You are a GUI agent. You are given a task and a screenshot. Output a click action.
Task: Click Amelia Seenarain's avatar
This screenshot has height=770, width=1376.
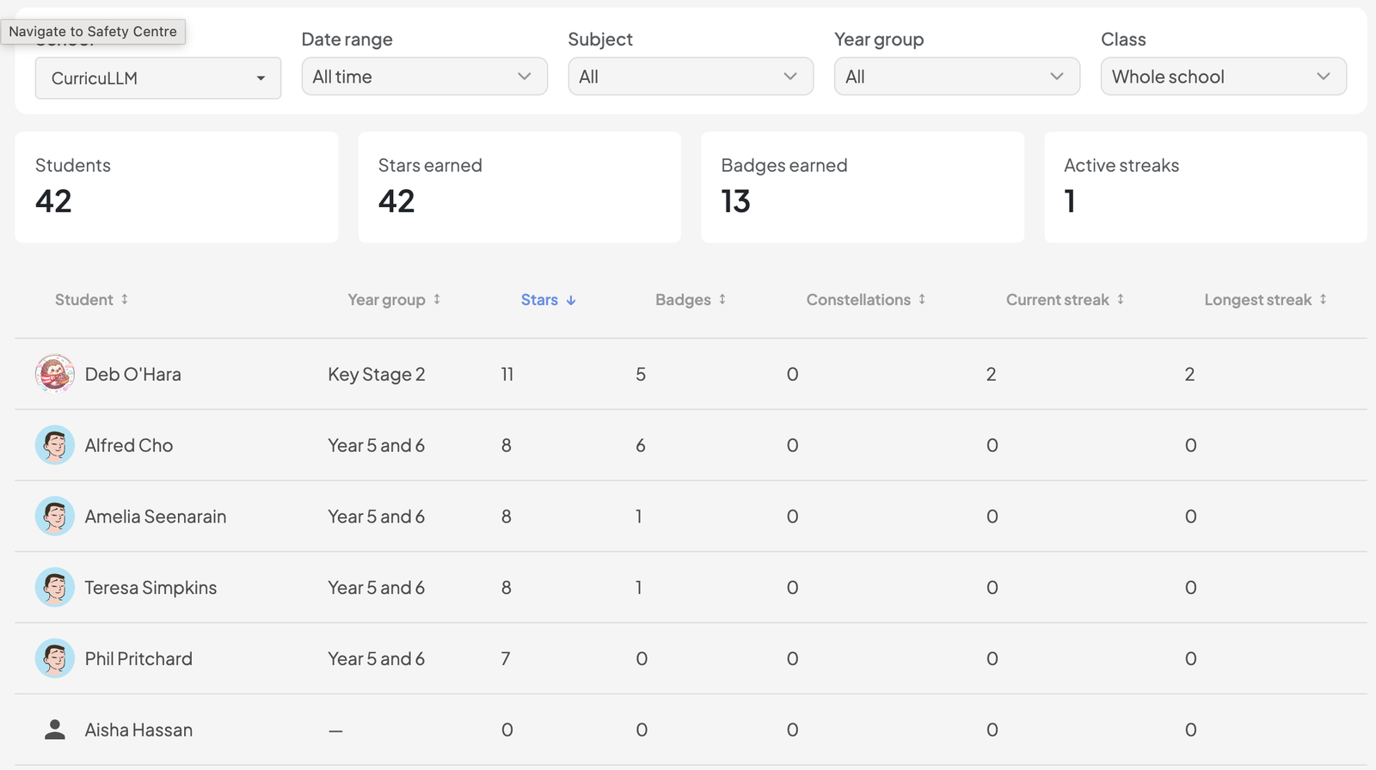[x=55, y=516]
